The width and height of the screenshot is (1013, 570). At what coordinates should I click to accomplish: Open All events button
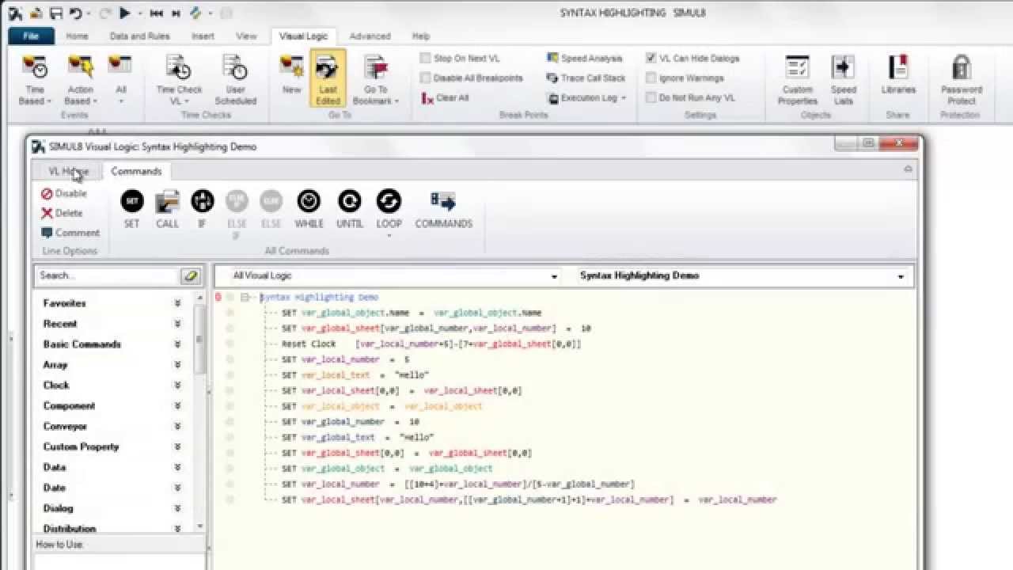(x=120, y=79)
